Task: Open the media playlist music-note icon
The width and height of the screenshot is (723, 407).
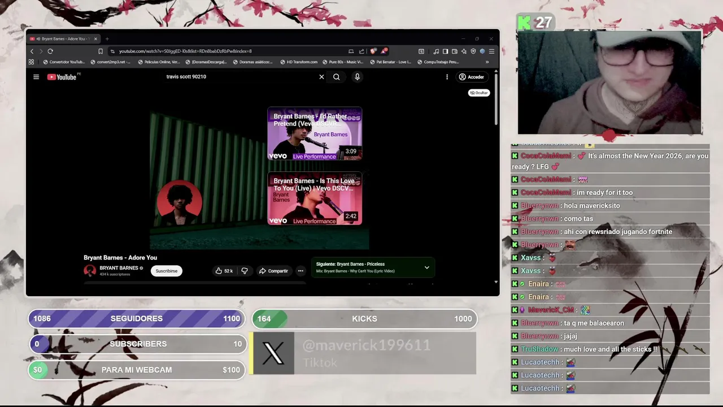Action: click(436, 51)
